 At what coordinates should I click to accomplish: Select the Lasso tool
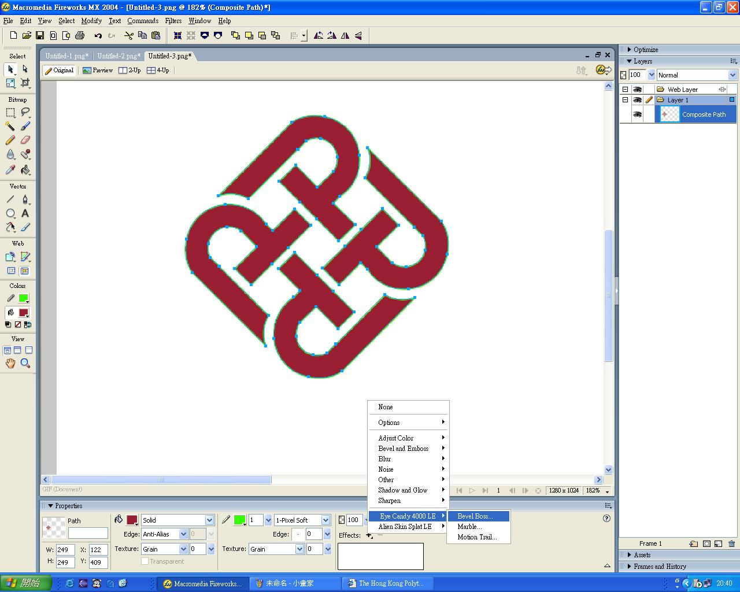pos(25,113)
